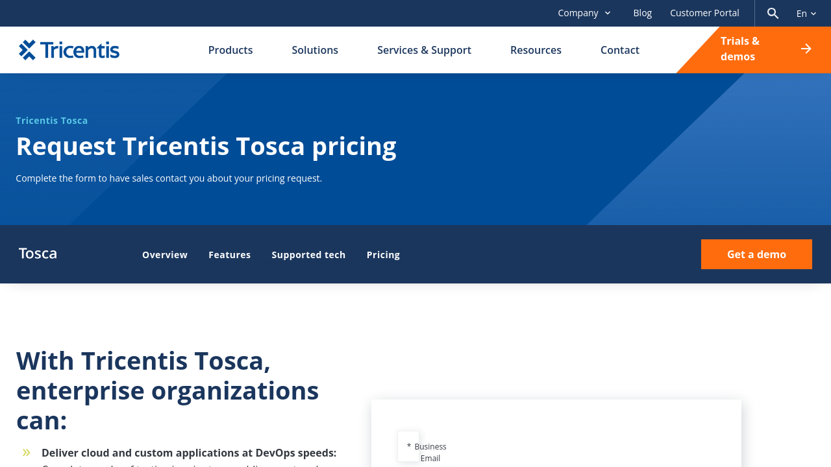Viewport: 831px width, 467px height.
Task: Open the Solutions menu
Action: [315, 50]
